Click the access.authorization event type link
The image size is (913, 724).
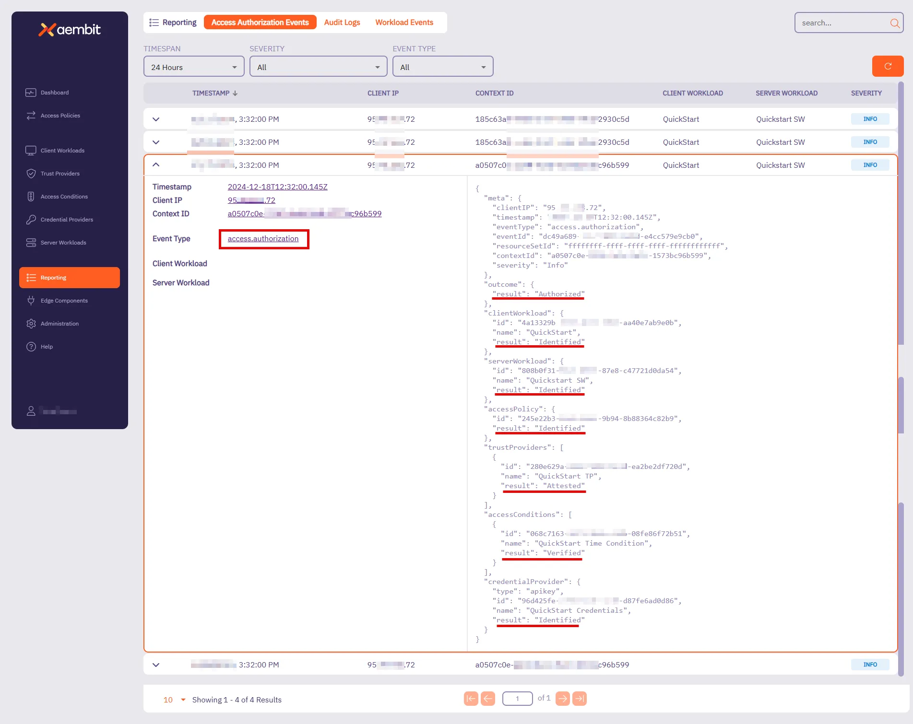pyautogui.click(x=263, y=239)
